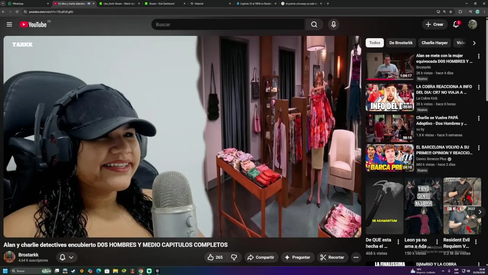Viewport: 488px width, 275px height.
Task: Click the 'Compartir' share button
Action: pos(261,257)
